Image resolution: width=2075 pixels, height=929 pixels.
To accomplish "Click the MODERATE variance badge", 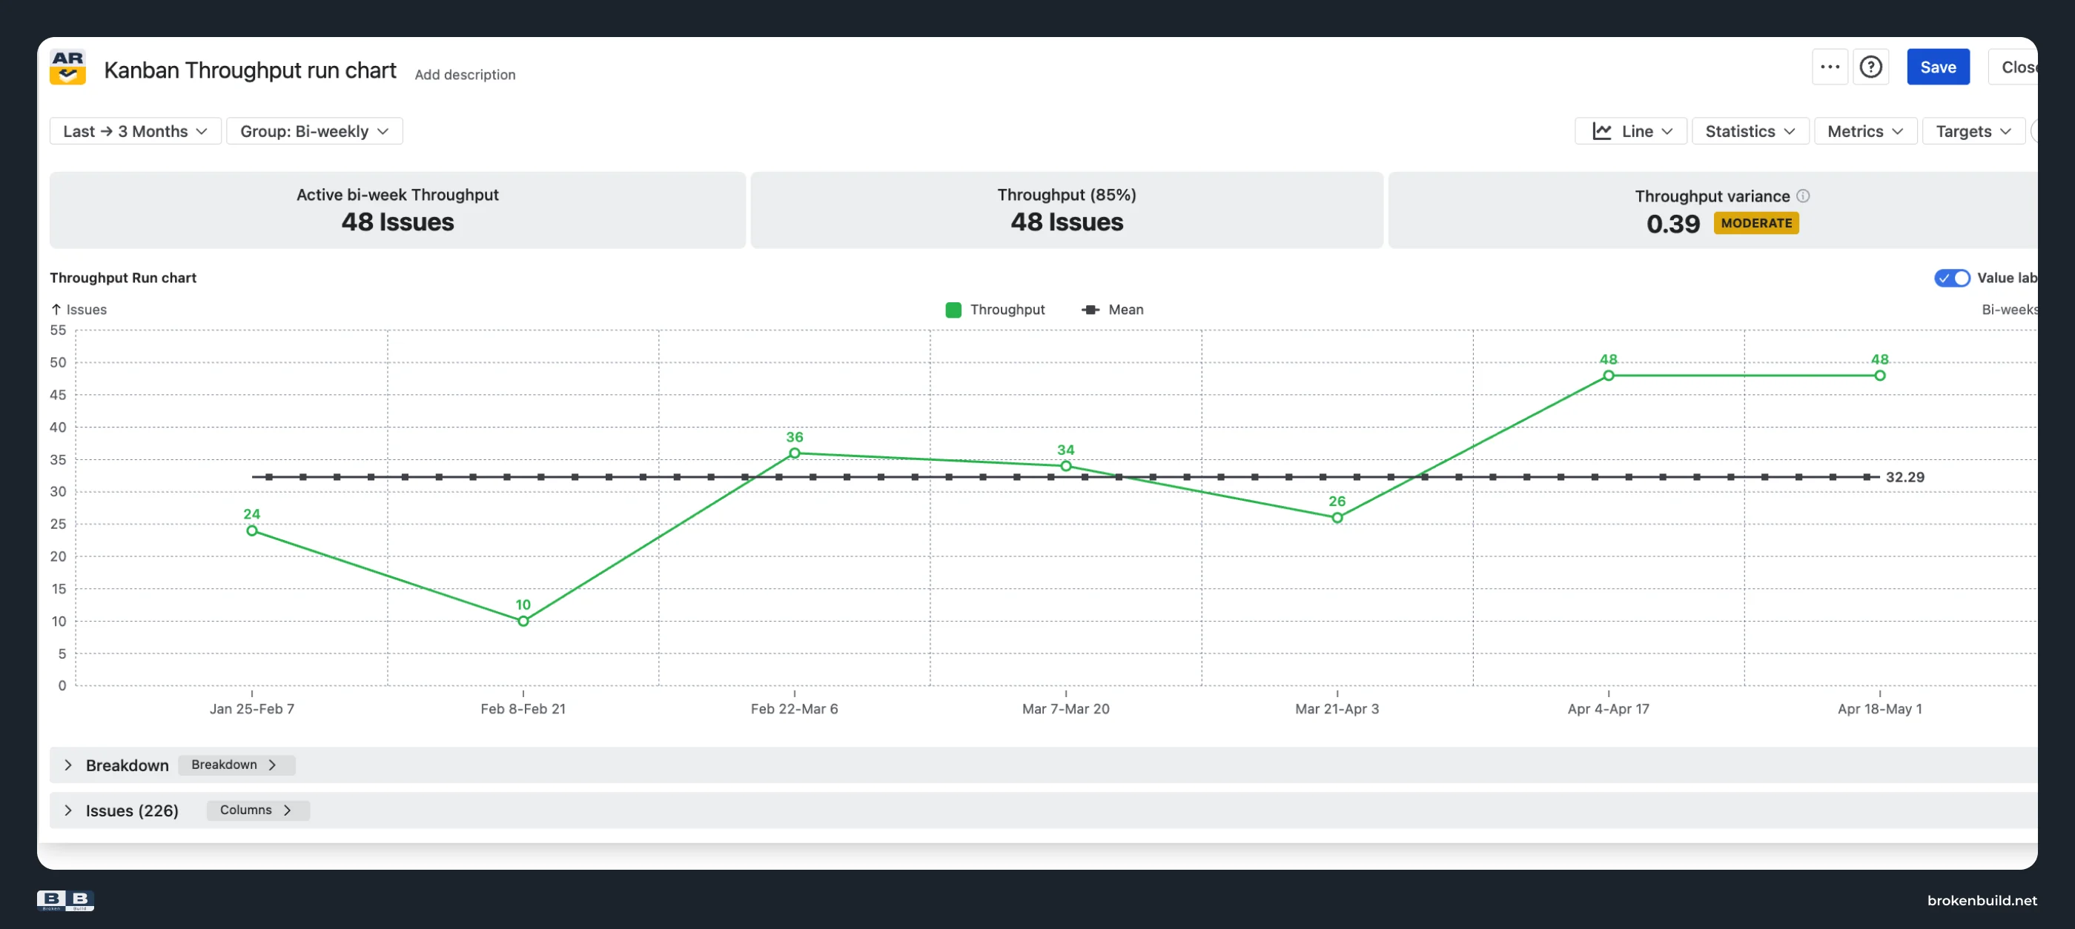I will tap(1756, 223).
